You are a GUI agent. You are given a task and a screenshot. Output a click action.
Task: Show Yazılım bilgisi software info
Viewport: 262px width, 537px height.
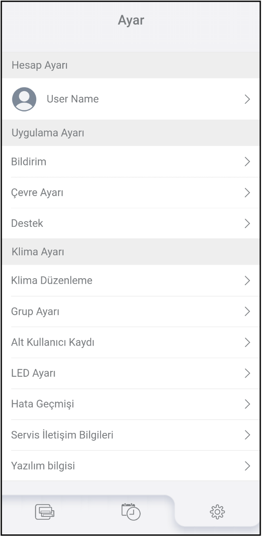pos(43,466)
